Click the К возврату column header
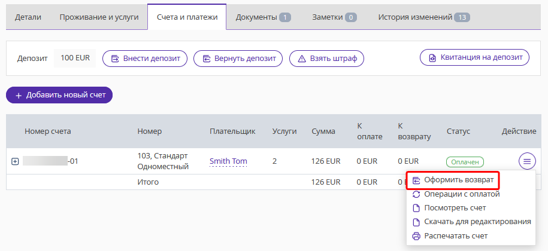The image size is (548, 251). coord(414,131)
